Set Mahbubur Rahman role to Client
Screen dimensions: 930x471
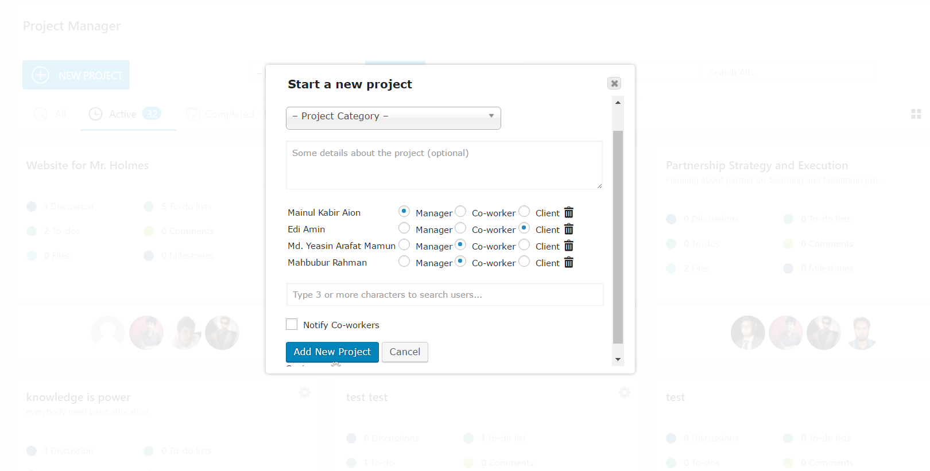pyautogui.click(x=524, y=261)
